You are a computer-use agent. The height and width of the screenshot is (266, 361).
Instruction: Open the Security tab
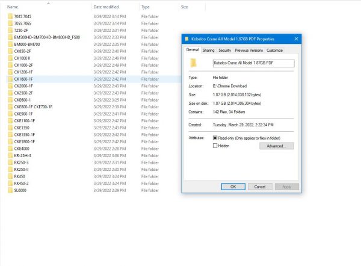tap(224, 50)
